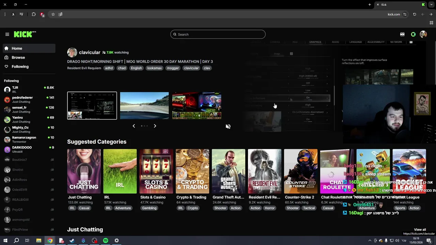Toggle the Kick sidebar hamburger menu
Image resolution: width=436 pixels, height=245 pixels.
(x=7, y=34)
